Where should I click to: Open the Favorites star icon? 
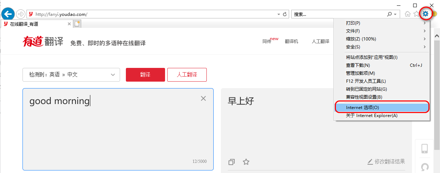coord(416,14)
